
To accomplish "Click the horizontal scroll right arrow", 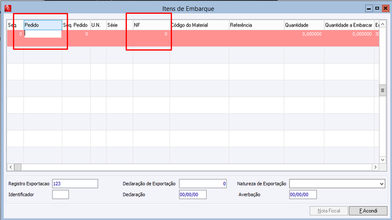I will [x=375, y=167].
